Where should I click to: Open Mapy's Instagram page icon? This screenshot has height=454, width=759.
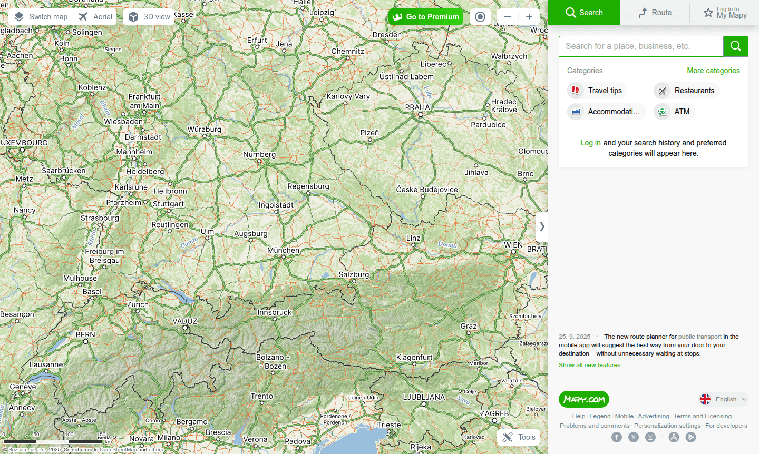tap(650, 437)
